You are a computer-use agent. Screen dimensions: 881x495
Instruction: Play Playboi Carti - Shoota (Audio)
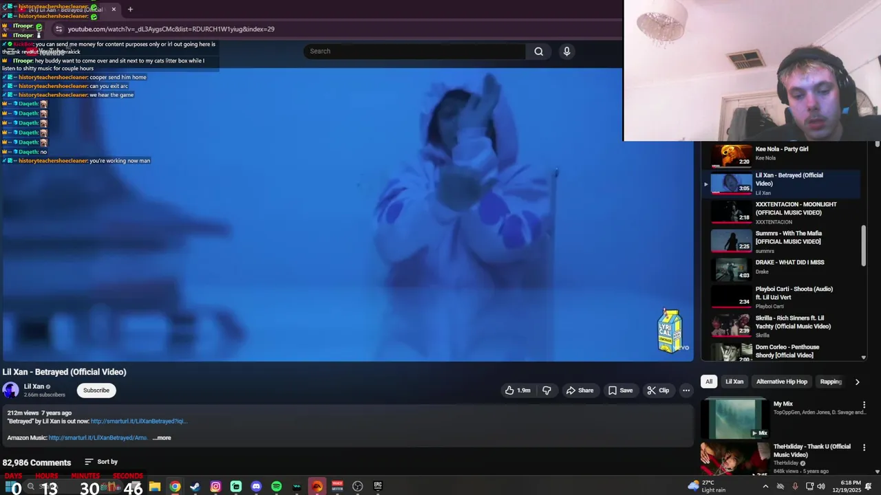pyautogui.click(x=781, y=297)
